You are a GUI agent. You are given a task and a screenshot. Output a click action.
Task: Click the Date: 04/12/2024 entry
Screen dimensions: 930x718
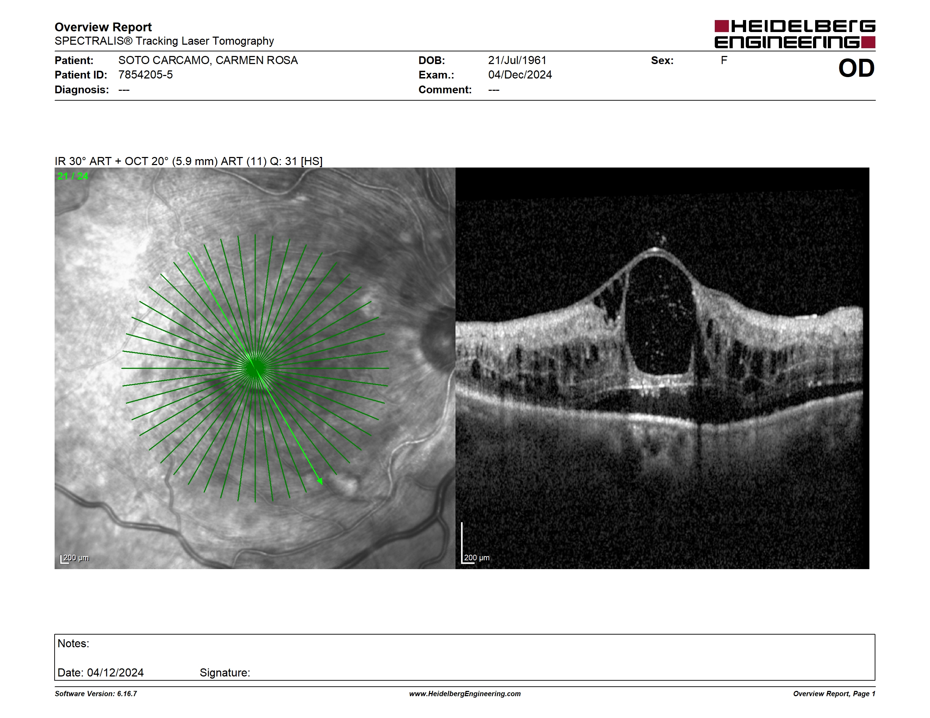(x=100, y=673)
